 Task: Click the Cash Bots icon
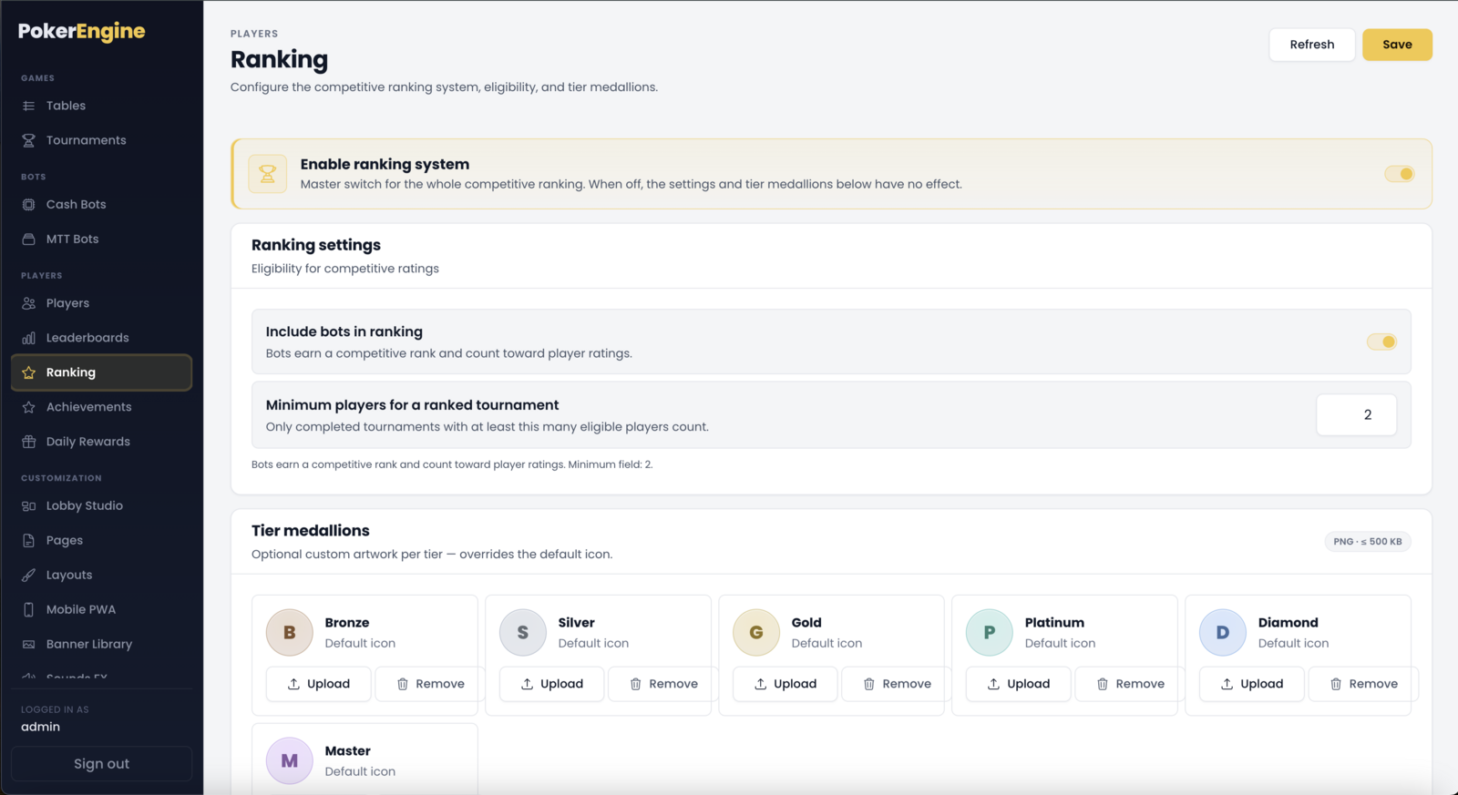28,205
